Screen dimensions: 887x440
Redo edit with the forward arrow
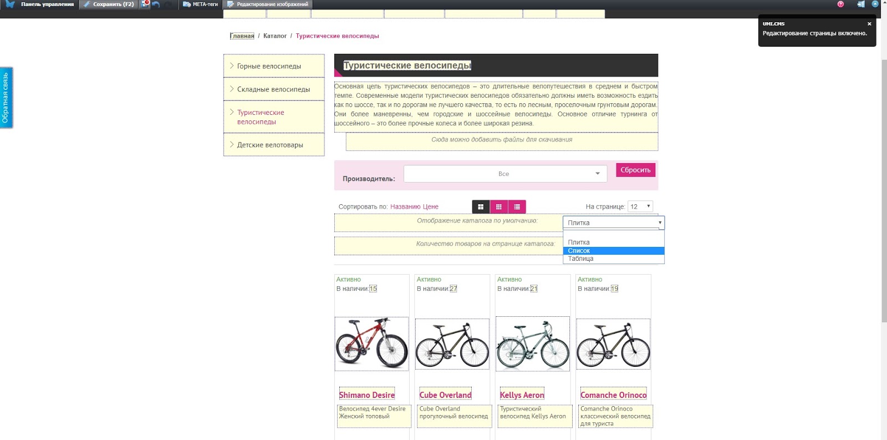[167, 4]
